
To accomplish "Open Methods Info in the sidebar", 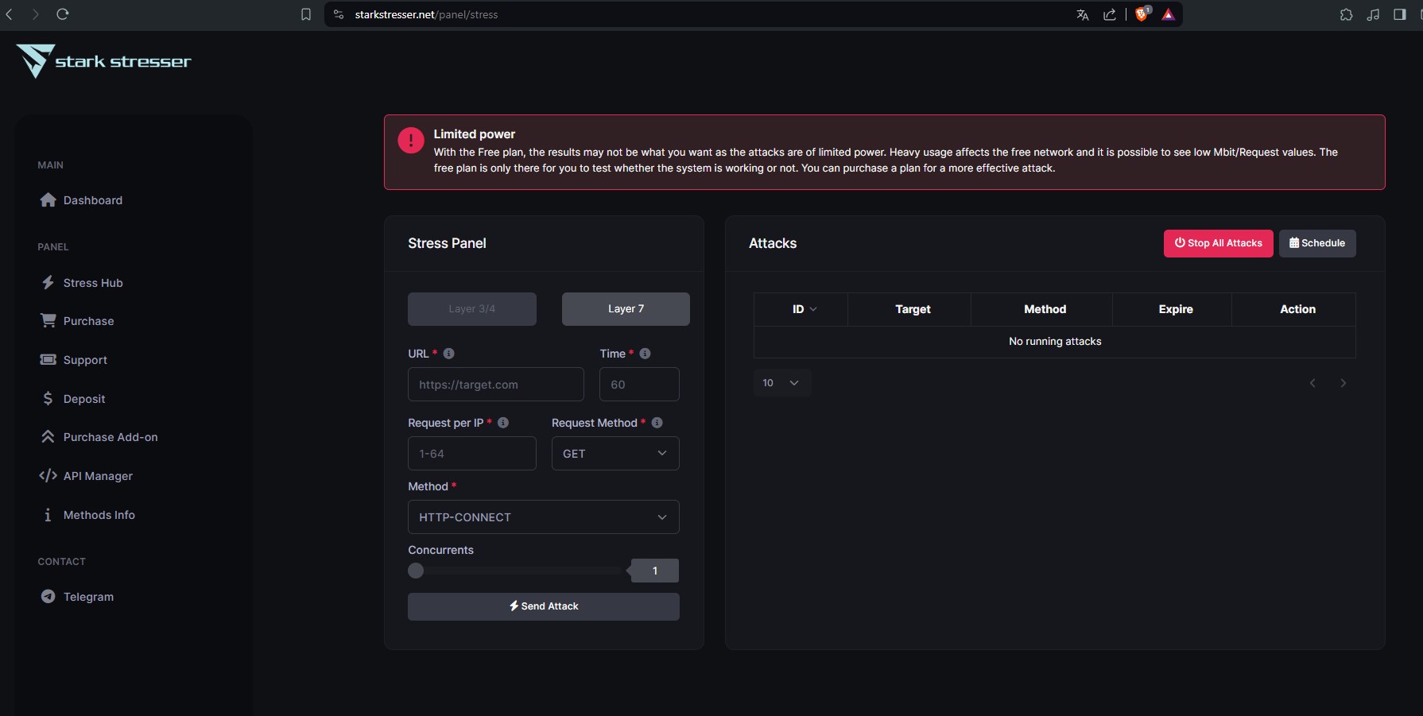I will pos(99,515).
